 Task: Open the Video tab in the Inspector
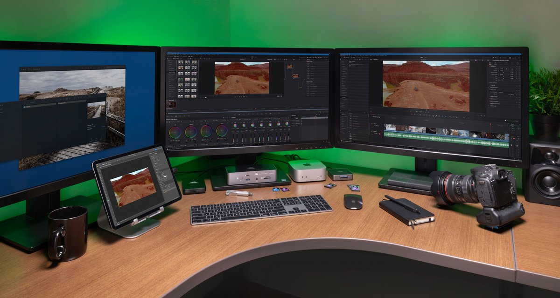pos(490,63)
